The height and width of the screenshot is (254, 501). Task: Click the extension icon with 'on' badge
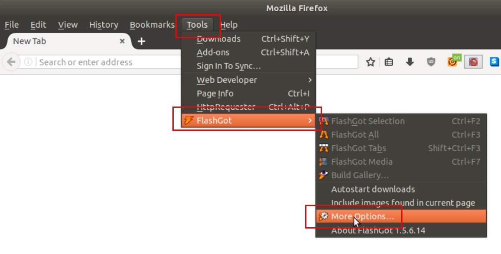tap(453, 61)
